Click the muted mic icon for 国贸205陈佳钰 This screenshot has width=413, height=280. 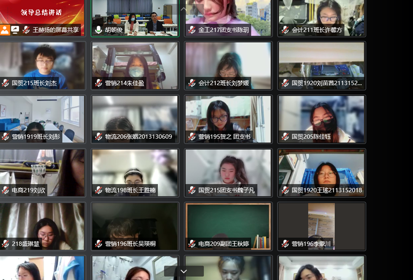pos(285,137)
